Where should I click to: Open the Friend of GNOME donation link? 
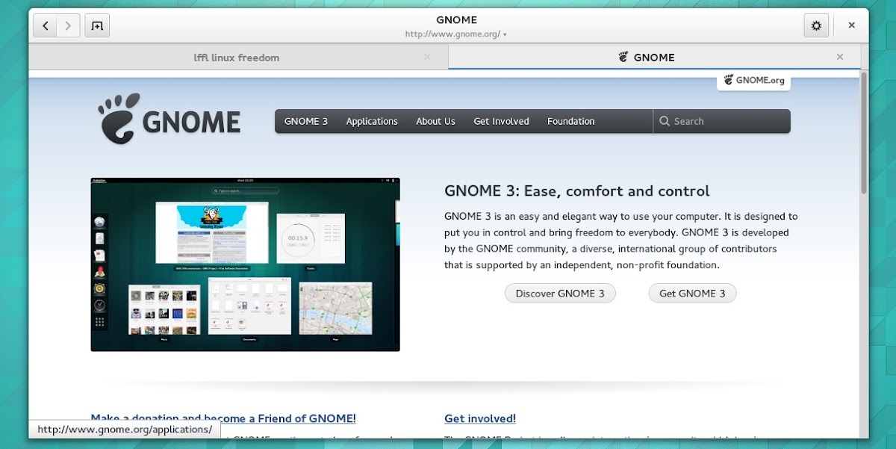pos(223,418)
